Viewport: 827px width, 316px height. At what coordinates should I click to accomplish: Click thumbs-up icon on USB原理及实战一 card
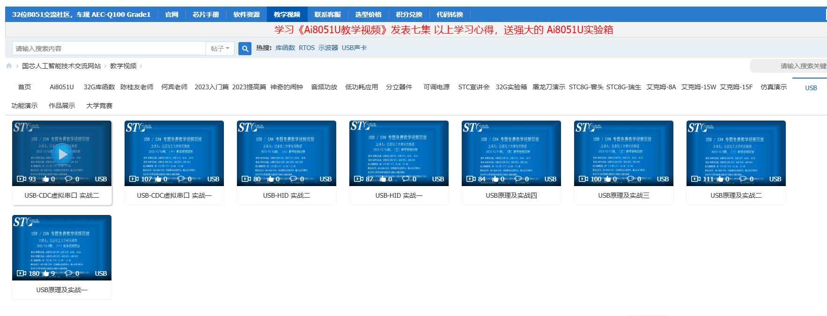click(45, 273)
